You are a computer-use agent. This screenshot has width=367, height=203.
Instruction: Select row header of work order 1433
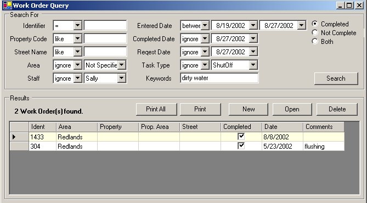point(19,137)
